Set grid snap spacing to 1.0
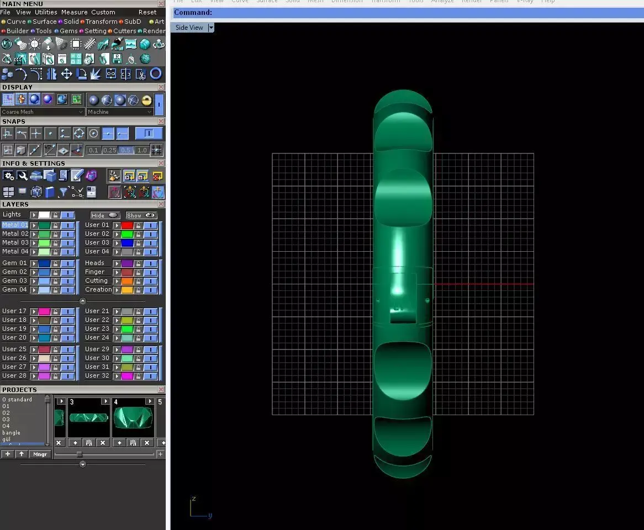 (142, 150)
